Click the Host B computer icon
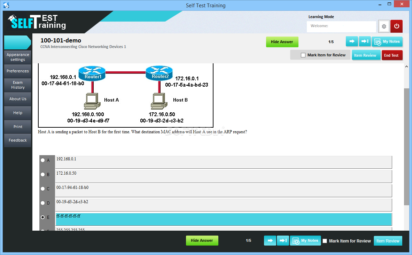Image resolution: width=412 pixels, height=255 pixels. 159,101
